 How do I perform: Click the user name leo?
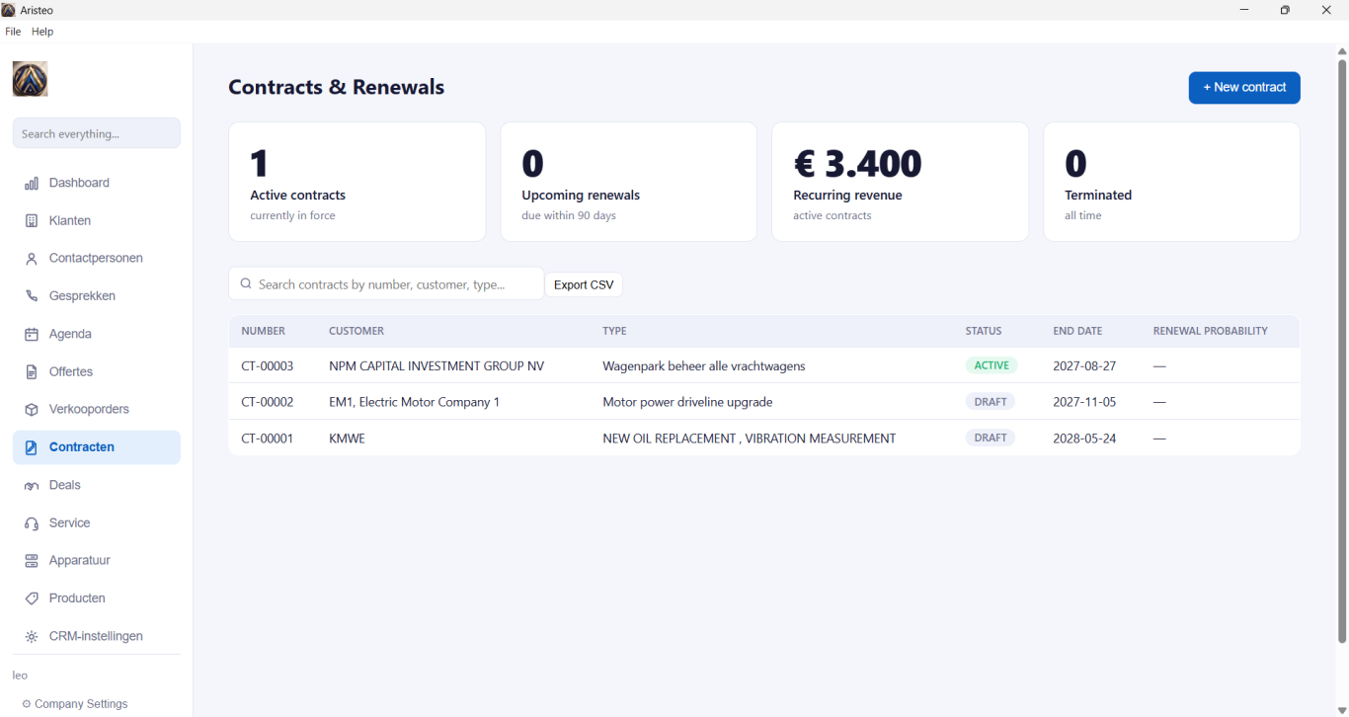20,676
